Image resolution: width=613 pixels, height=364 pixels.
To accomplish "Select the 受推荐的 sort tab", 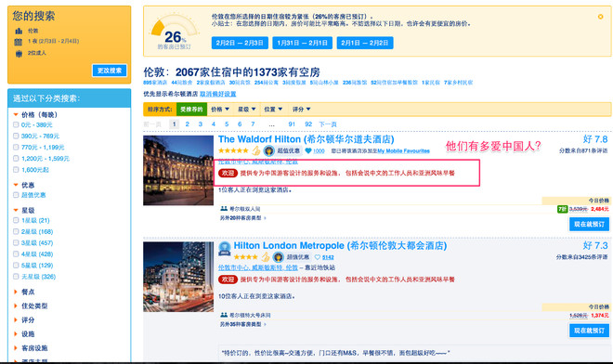I will click(x=191, y=109).
